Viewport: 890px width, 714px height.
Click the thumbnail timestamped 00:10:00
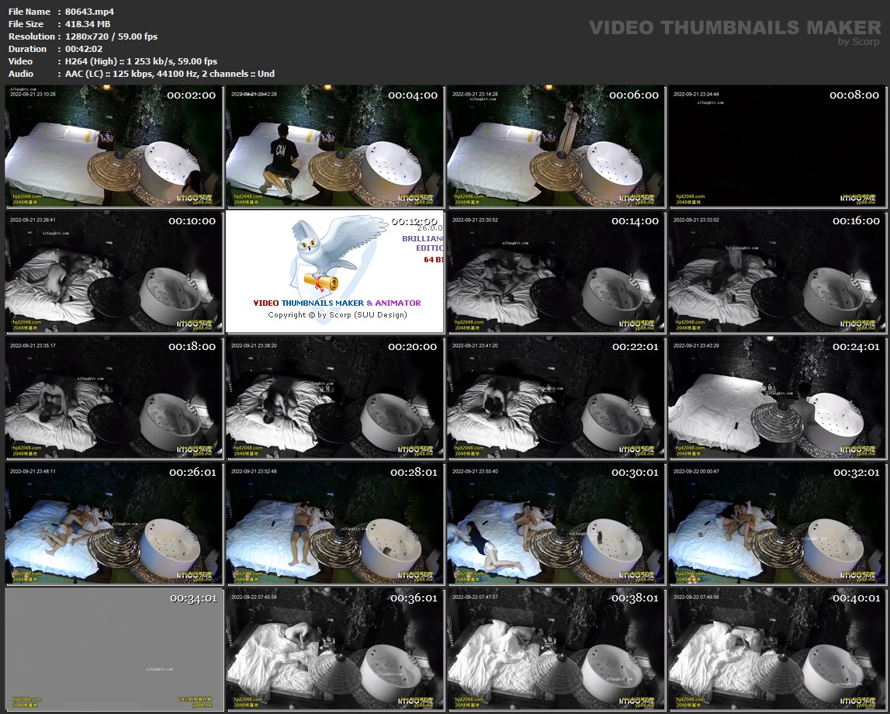pyautogui.click(x=114, y=272)
